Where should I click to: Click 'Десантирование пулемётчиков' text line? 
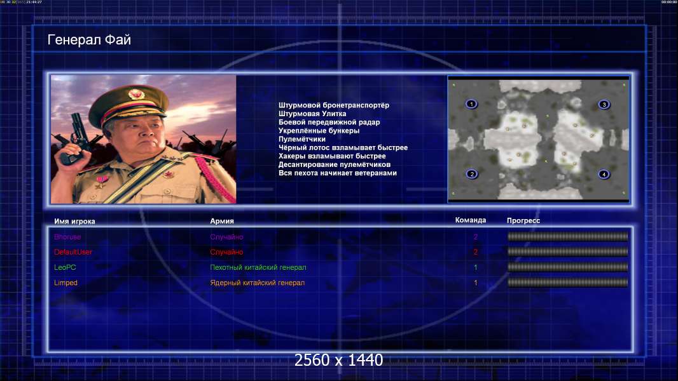point(335,164)
